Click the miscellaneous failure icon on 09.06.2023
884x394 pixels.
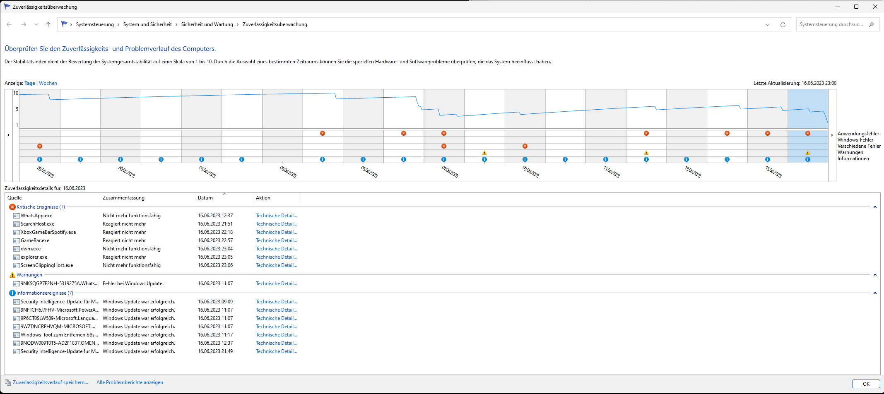pyautogui.click(x=525, y=146)
